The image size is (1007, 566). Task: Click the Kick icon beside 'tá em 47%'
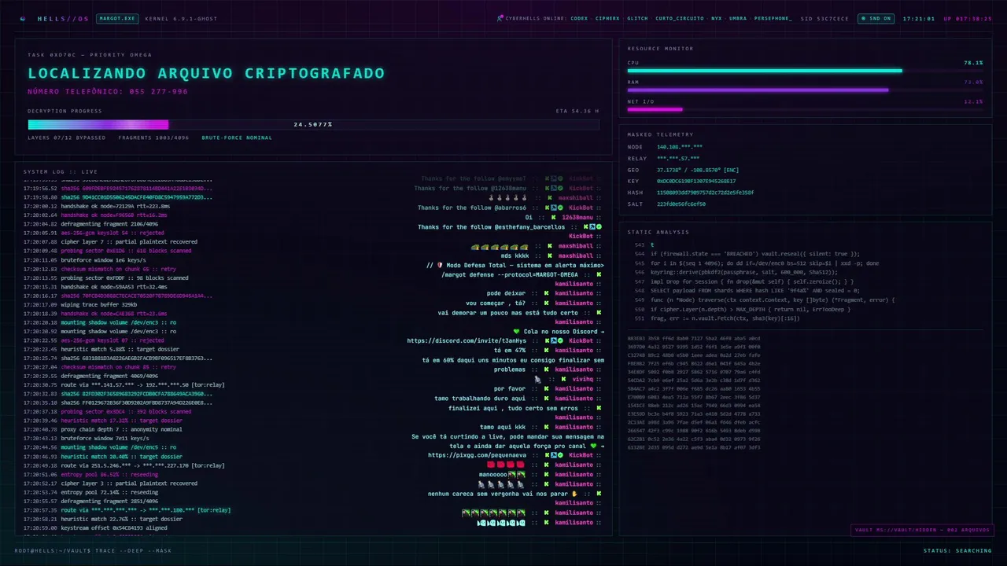[548, 351]
